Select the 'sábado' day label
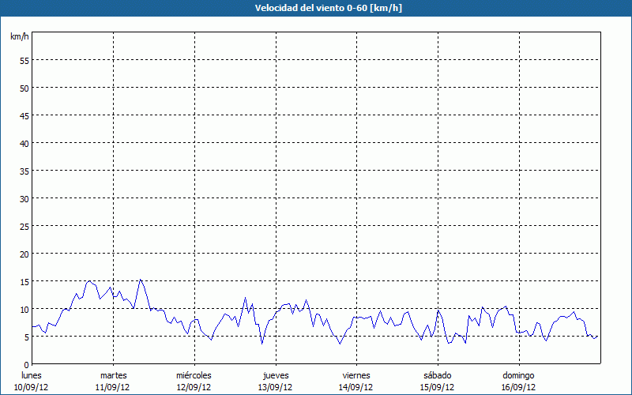The width and height of the screenshot is (632, 395). tap(437, 375)
